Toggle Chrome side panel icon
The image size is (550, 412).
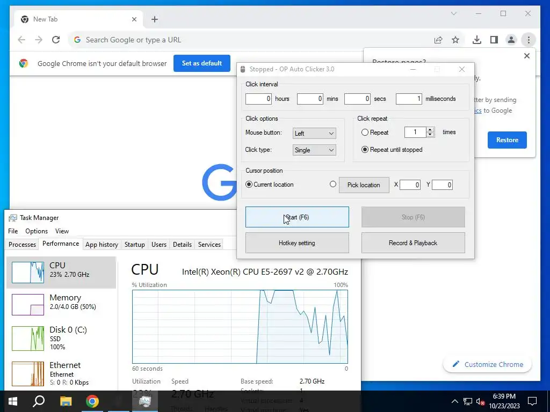pos(494,40)
